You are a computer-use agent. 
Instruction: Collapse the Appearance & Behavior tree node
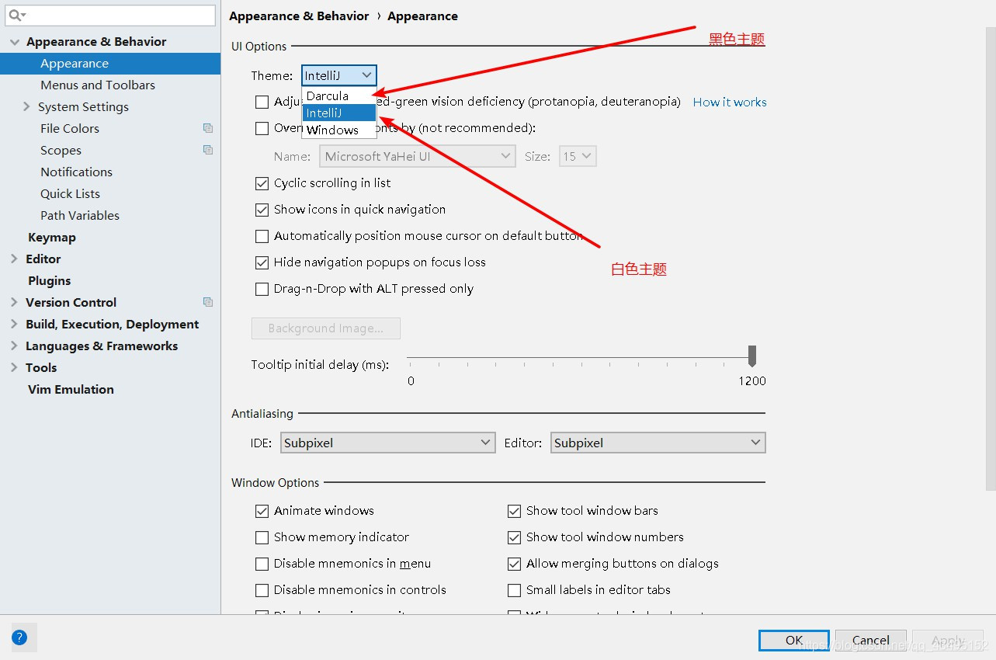tap(15, 42)
